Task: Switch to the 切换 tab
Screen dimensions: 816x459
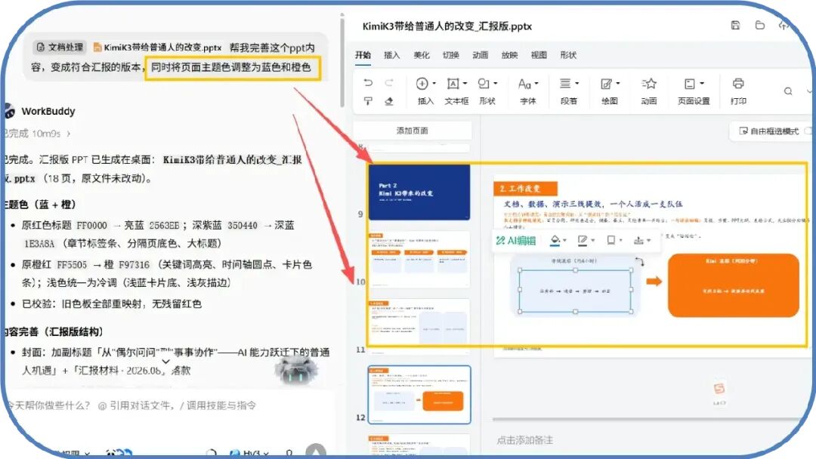Action: (450, 55)
